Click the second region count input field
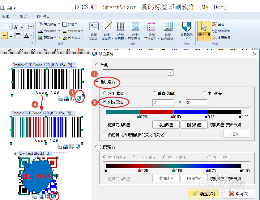Screen dimensions: 260x200 click(x=197, y=102)
